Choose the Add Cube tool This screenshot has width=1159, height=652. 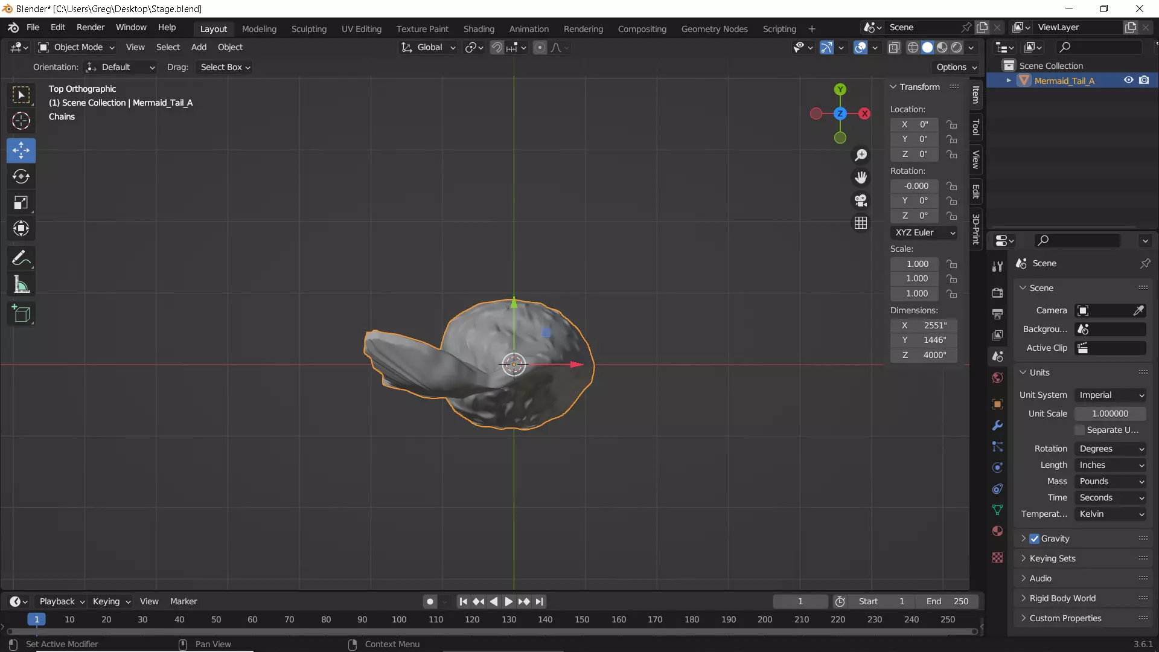(x=21, y=313)
